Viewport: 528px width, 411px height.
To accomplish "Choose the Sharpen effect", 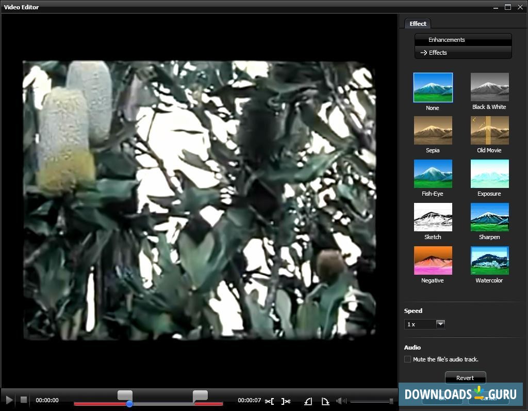I will pyautogui.click(x=490, y=217).
